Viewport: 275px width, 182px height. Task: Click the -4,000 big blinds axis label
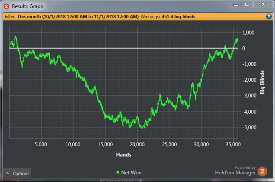click(x=249, y=111)
